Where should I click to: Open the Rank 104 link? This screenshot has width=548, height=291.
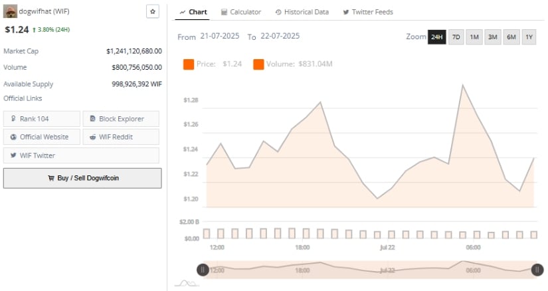[x=42, y=119]
